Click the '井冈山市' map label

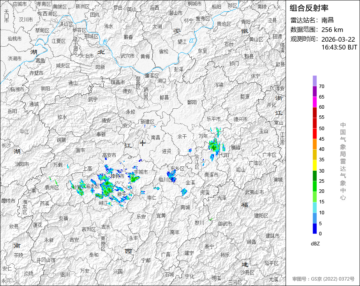(46, 260)
